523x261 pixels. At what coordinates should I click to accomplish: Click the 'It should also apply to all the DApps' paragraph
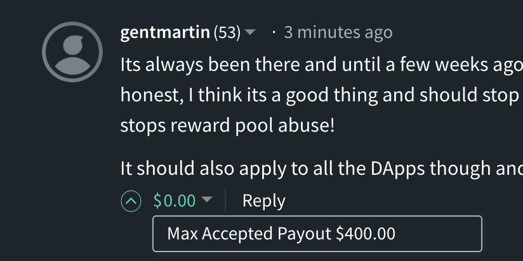point(322,169)
